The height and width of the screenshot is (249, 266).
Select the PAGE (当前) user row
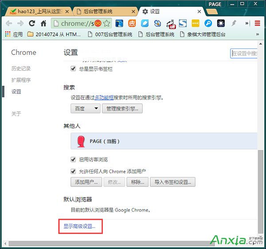164,141
